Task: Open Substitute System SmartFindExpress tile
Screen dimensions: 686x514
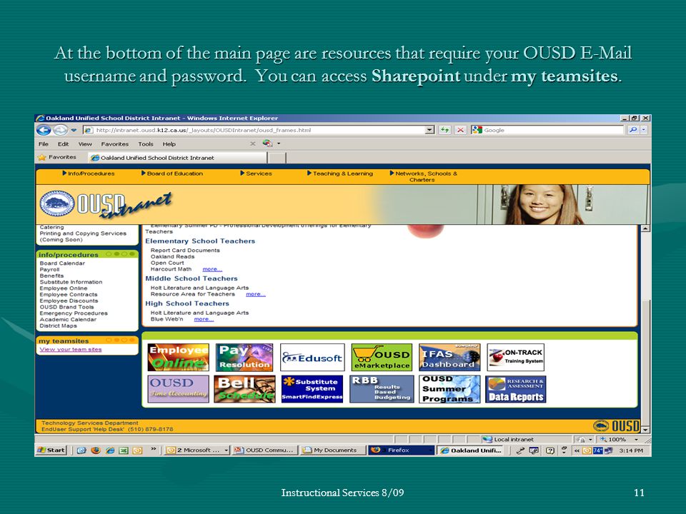Action: click(x=312, y=388)
